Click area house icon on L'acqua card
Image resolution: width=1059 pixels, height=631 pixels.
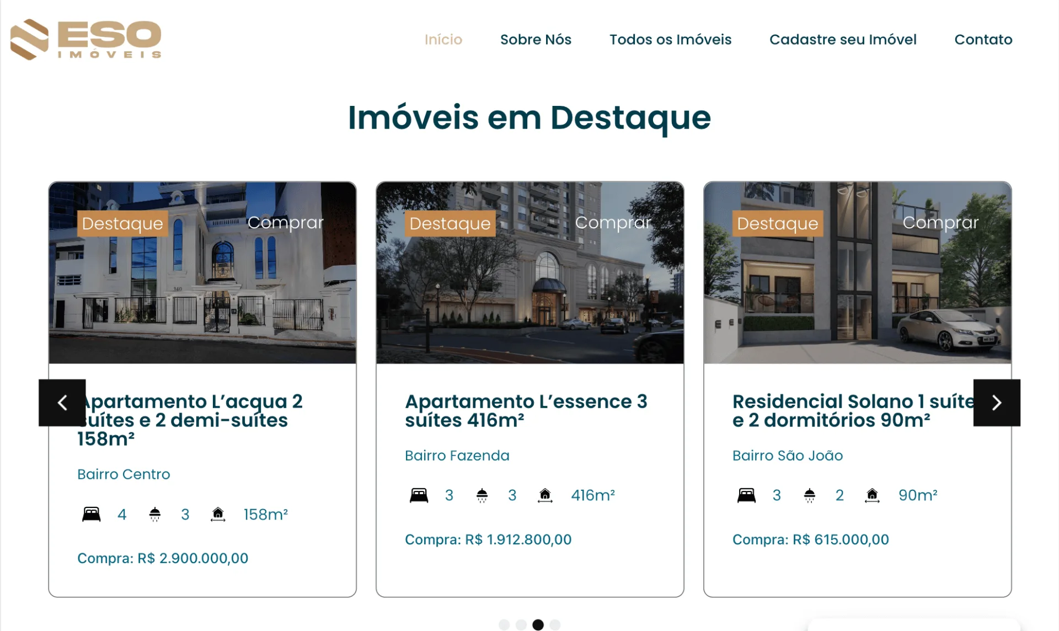[x=218, y=514]
